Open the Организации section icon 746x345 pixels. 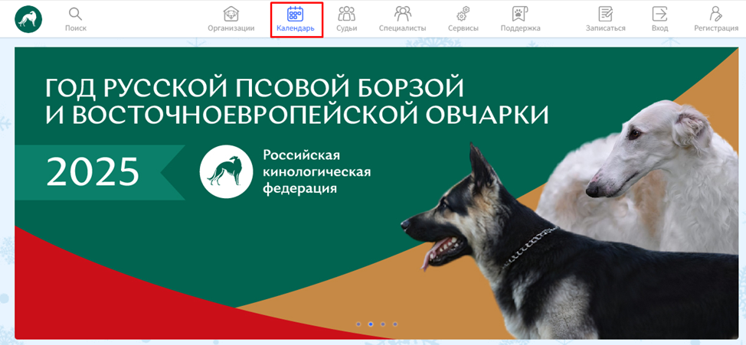[231, 15]
